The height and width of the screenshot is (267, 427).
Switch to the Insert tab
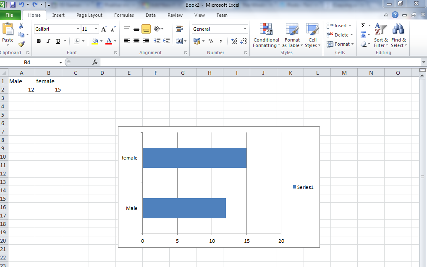click(x=58, y=15)
